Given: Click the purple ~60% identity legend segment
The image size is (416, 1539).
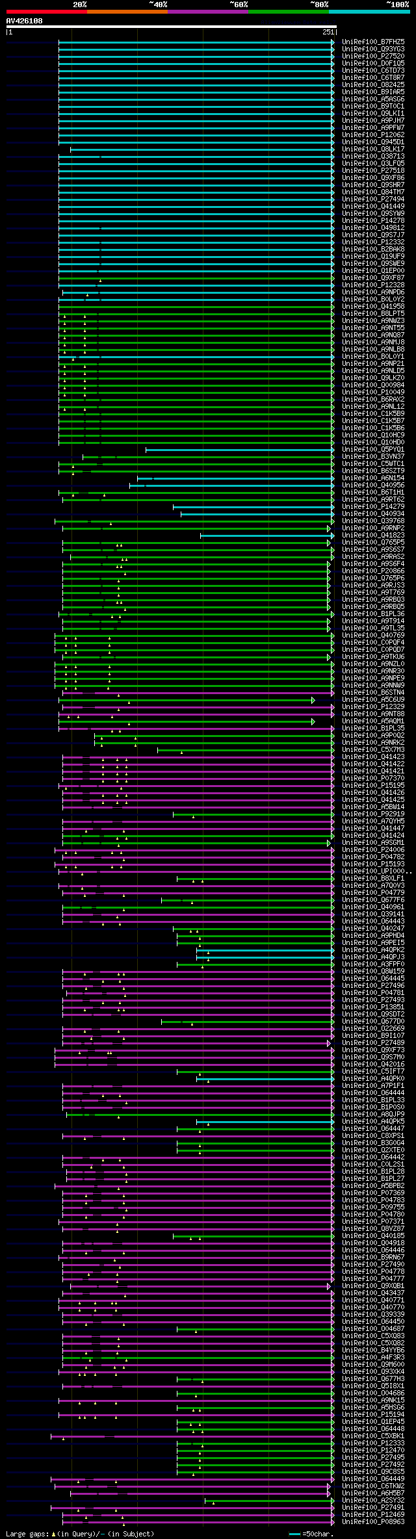Looking at the screenshot, I should 207,12.
